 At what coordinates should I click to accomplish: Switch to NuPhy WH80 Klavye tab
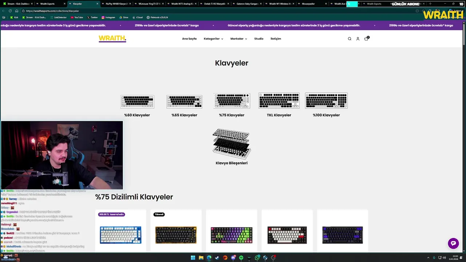[x=116, y=4]
